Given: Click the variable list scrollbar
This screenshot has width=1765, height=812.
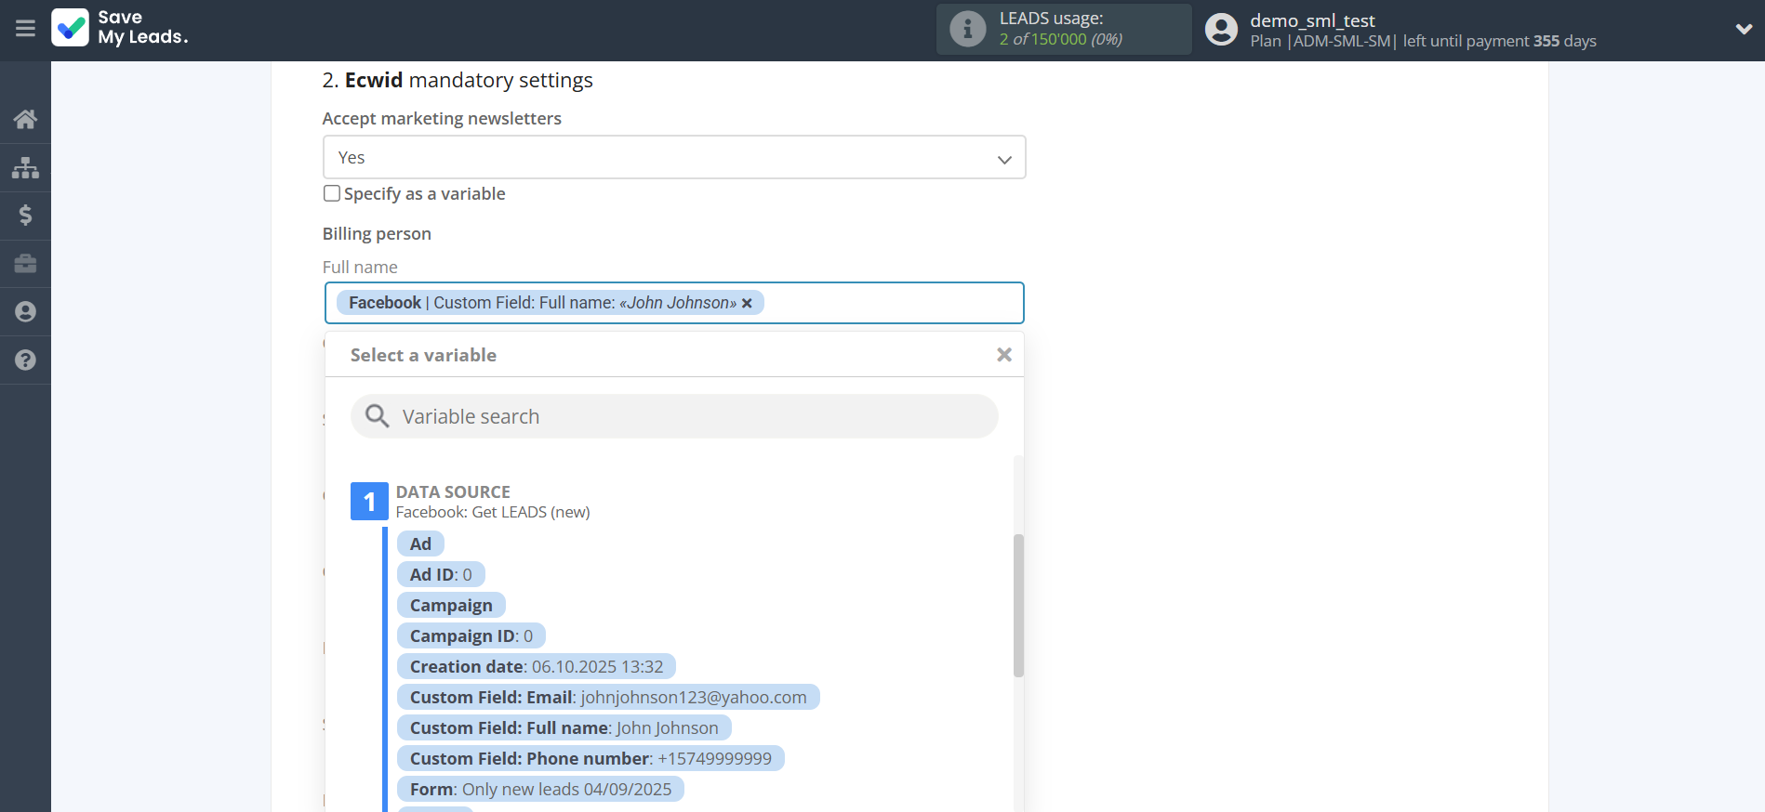Looking at the screenshot, I should tap(1018, 604).
